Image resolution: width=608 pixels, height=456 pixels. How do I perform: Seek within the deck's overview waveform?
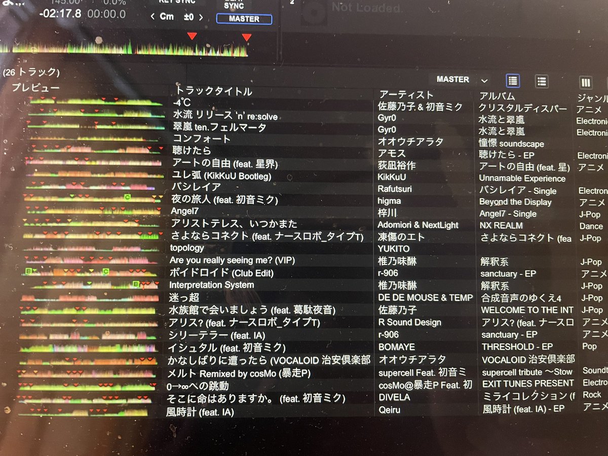[x=124, y=48]
